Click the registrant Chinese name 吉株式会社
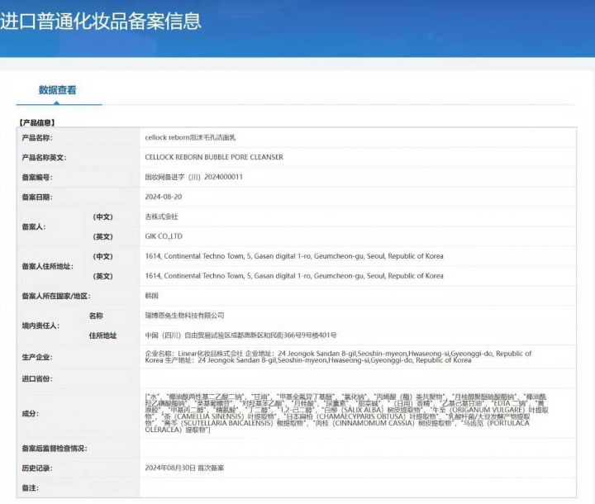Image resolution: width=595 pixels, height=504 pixels. pos(161,216)
